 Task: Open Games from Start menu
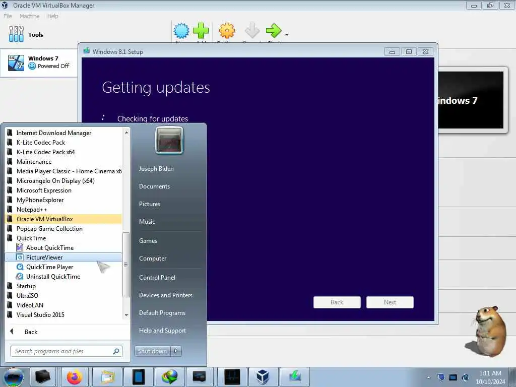tap(148, 240)
